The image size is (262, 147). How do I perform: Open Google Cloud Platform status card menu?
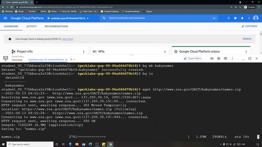coord(246,52)
